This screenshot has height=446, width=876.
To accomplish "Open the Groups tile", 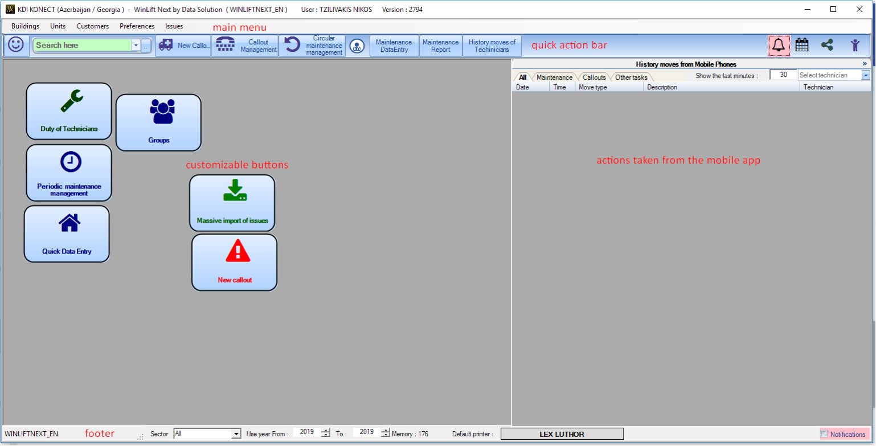I will [158, 122].
